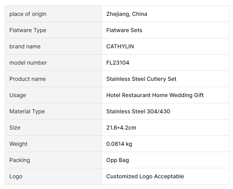This screenshot has height=189, width=233.
Task: Click the 'Product name' label
Action: tap(27, 79)
